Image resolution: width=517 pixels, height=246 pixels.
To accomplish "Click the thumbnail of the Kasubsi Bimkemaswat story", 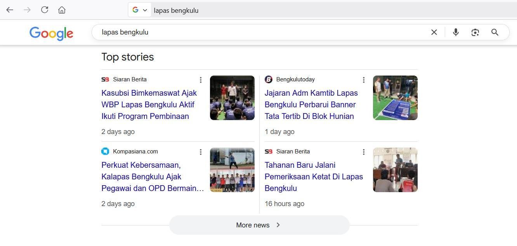I will (x=232, y=98).
